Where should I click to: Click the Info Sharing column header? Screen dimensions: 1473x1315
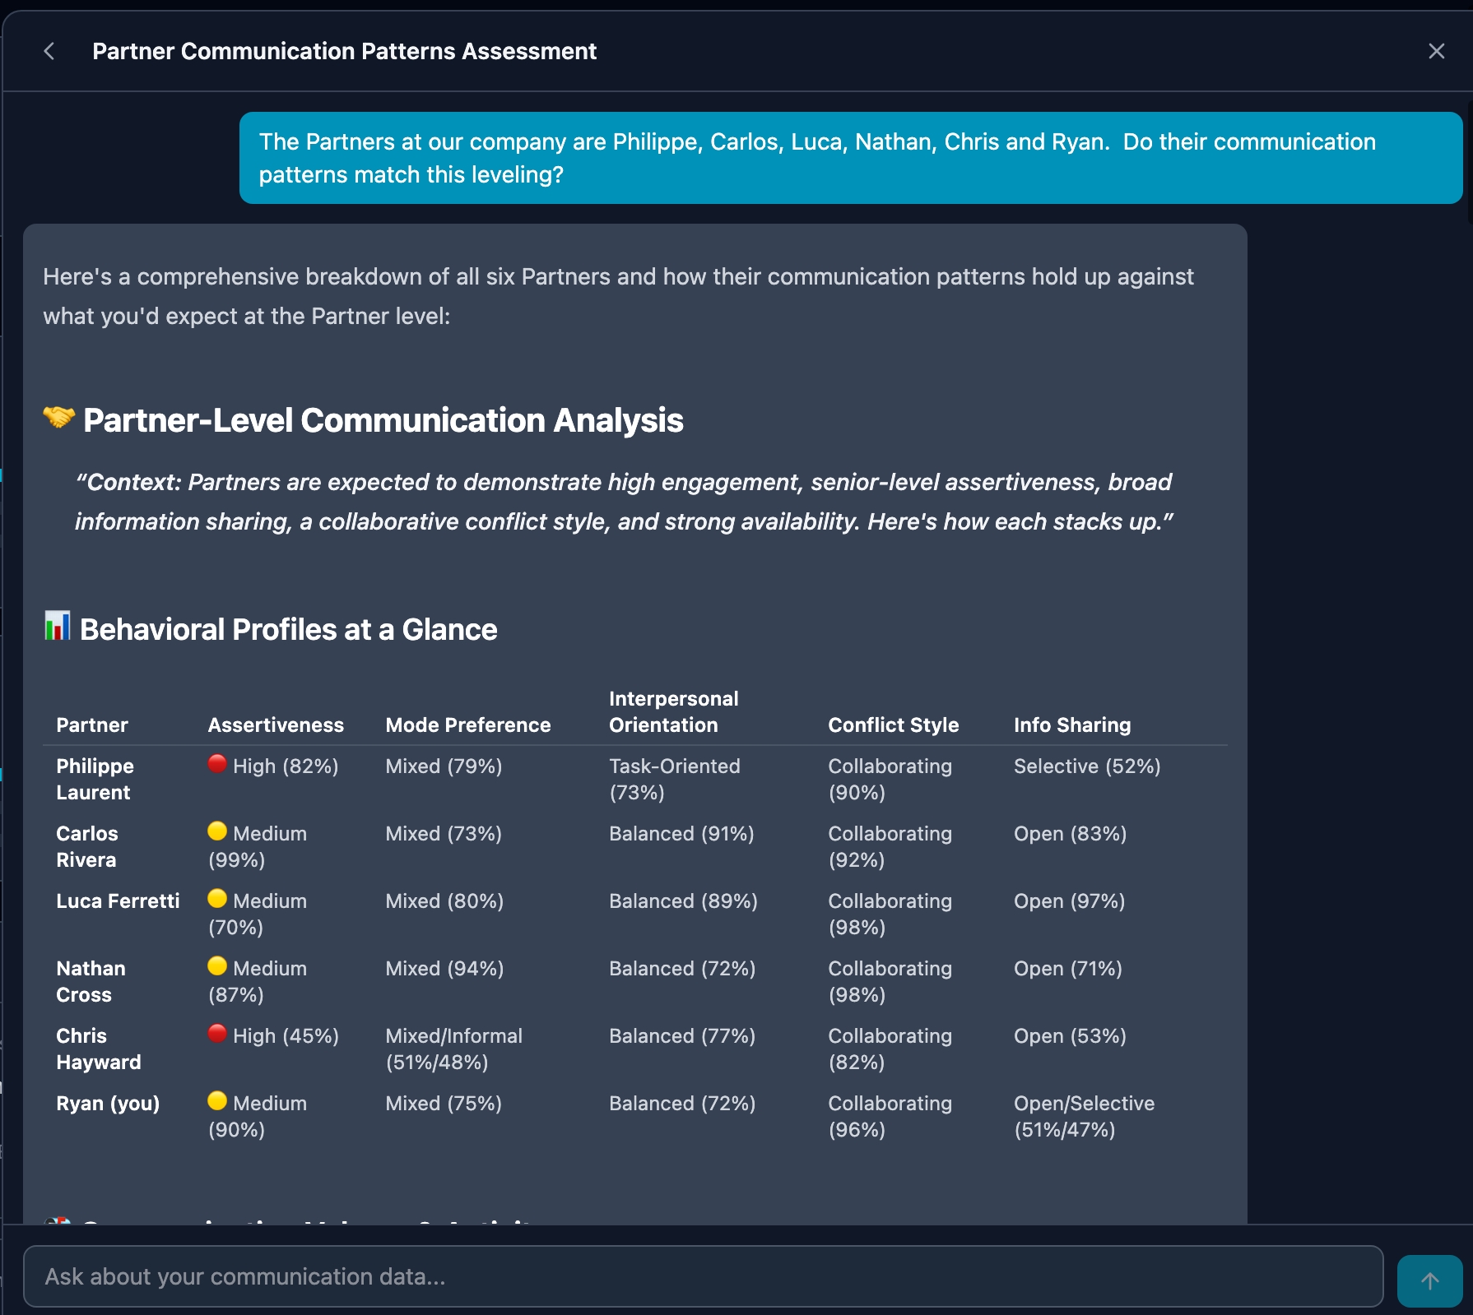[1071, 725]
